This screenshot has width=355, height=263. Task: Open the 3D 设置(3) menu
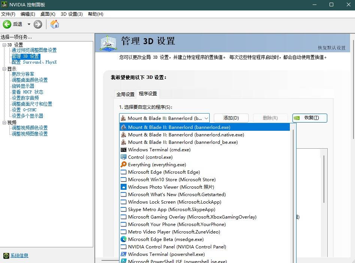point(72,14)
